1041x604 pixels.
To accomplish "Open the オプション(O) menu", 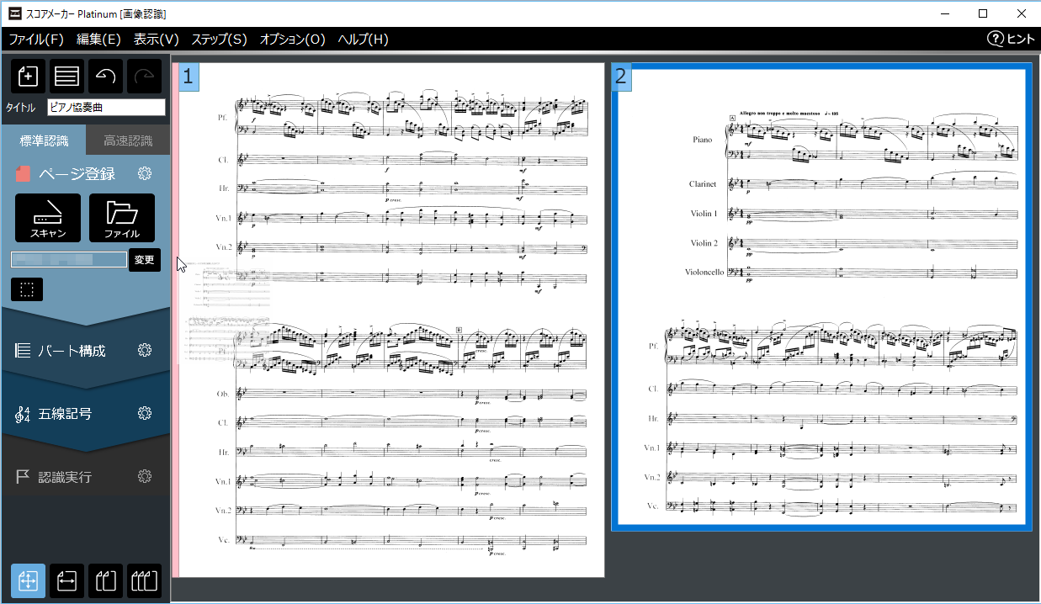I will (x=292, y=39).
